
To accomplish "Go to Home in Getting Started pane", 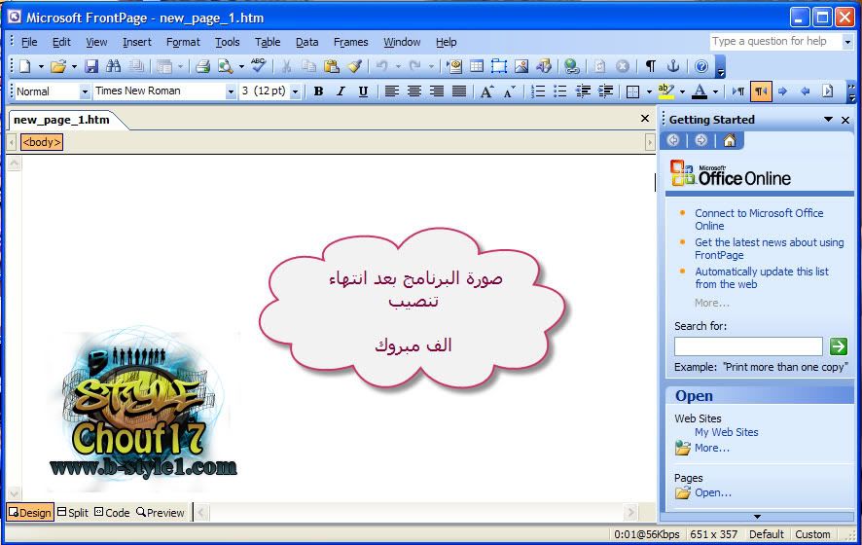I will pyautogui.click(x=730, y=140).
